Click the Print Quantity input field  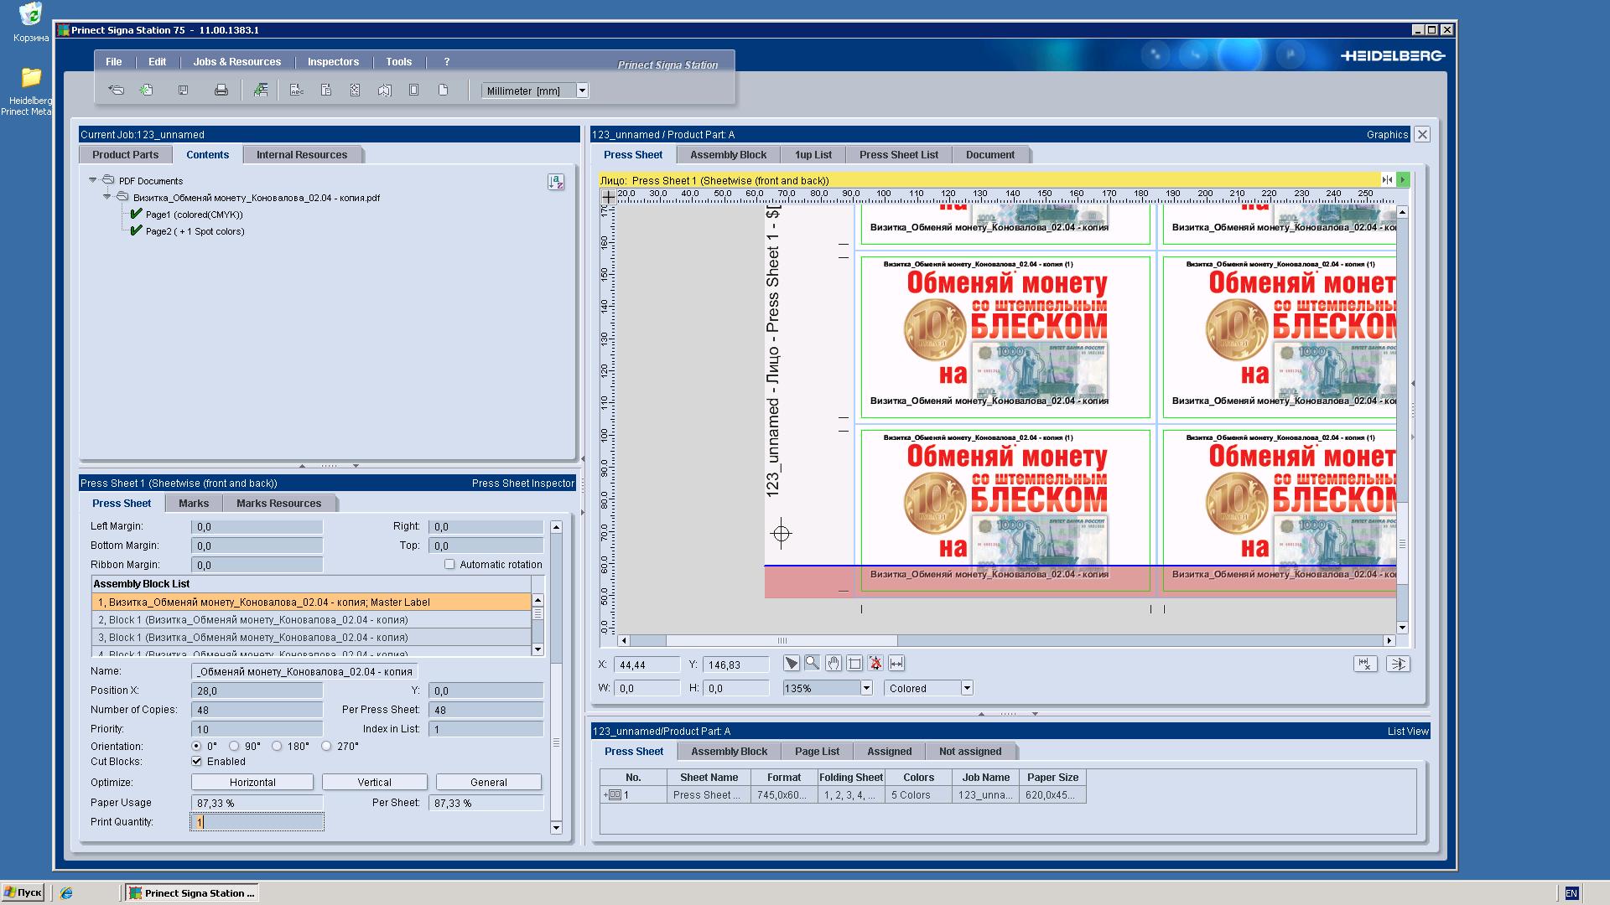(257, 822)
